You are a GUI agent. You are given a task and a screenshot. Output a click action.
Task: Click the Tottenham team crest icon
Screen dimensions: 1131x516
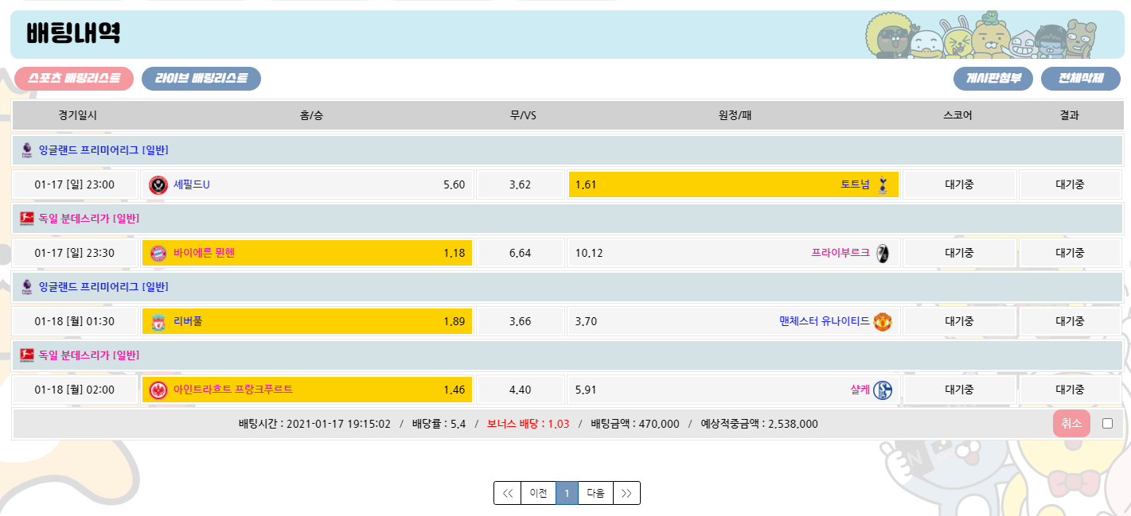click(x=882, y=185)
